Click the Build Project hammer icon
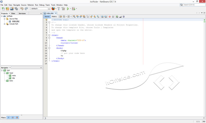206x123 pixels. [x=59, y=9]
